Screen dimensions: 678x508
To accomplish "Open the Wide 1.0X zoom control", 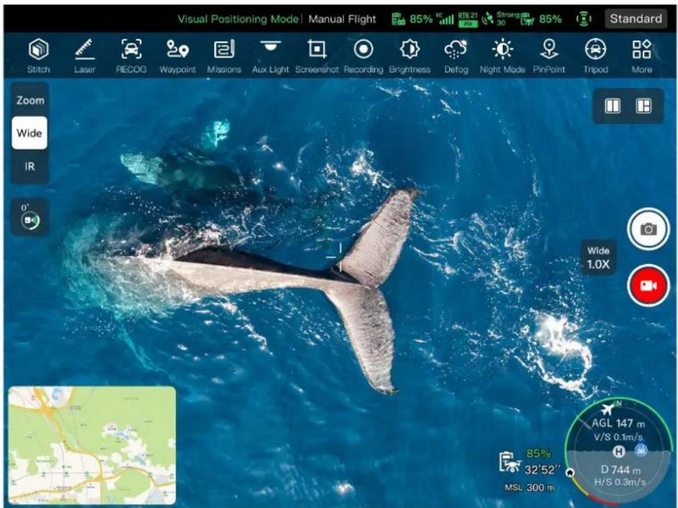I will pos(598,258).
